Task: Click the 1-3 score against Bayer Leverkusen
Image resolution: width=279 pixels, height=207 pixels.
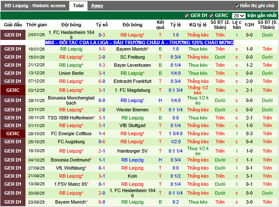Action: [102, 65]
